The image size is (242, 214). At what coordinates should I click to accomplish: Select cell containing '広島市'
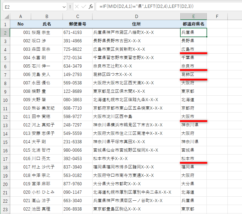click(x=193, y=49)
